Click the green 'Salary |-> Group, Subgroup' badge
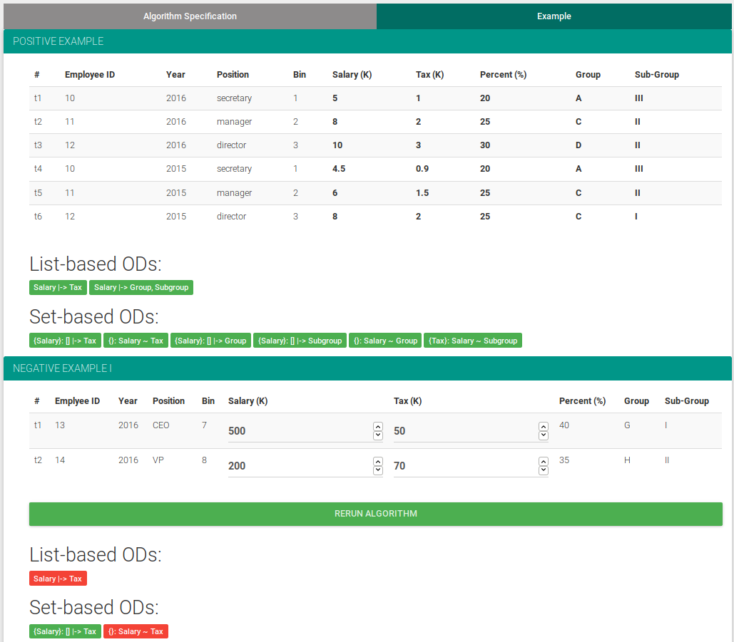 (x=141, y=288)
